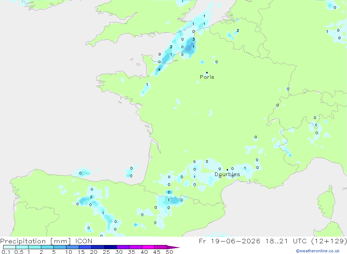This screenshot has width=347, height=254.
Task: Select the 40–45 mm magenta legend swatch
Action: pyautogui.click(x=148, y=247)
